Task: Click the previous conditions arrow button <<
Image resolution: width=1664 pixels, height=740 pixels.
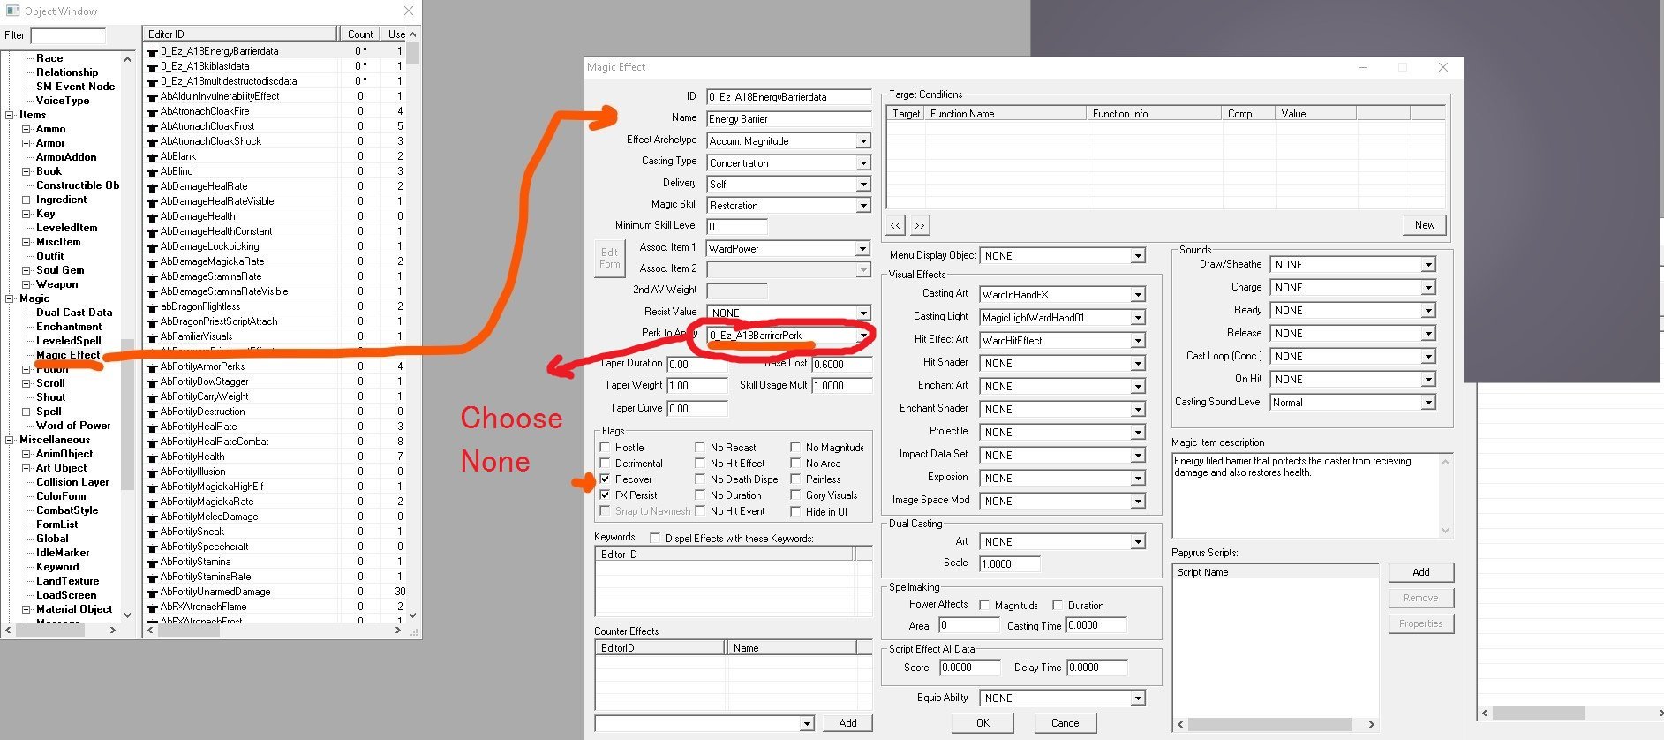Action: click(x=895, y=225)
